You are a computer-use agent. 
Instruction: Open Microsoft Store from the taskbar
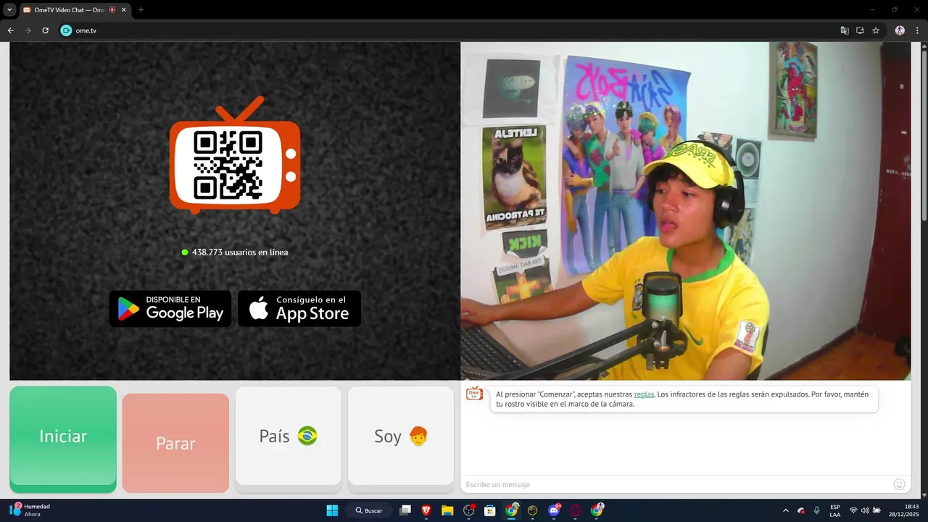point(489,510)
